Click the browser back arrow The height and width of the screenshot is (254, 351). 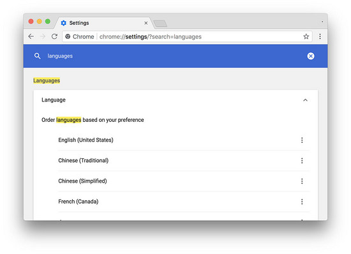(x=31, y=36)
